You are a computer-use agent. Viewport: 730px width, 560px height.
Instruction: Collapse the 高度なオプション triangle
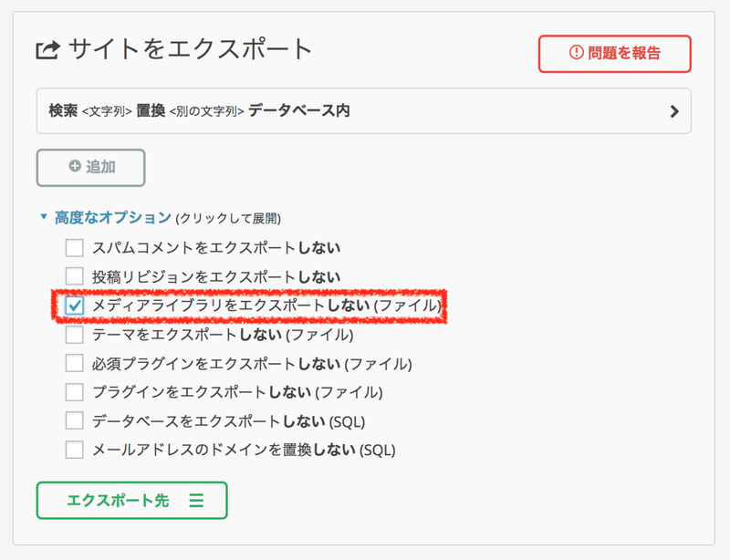(x=44, y=217)
